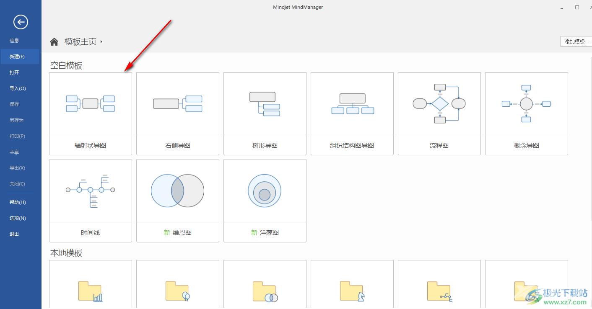Click the 概念导图 label
The image size is (592, 309).
(527, 145)
